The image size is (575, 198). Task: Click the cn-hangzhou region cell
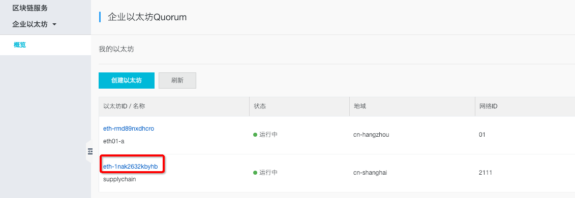point(371,135)
